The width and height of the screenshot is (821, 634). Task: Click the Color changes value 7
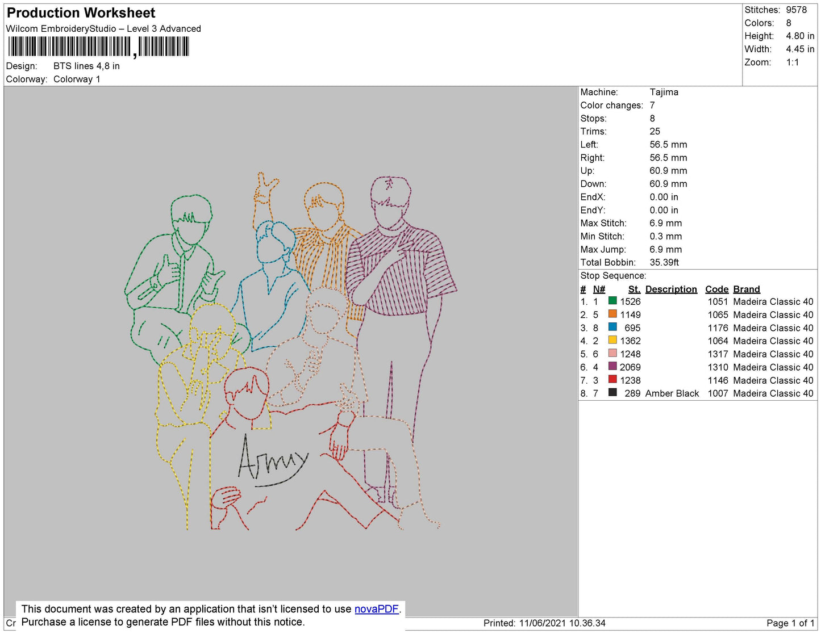point(652,105)
